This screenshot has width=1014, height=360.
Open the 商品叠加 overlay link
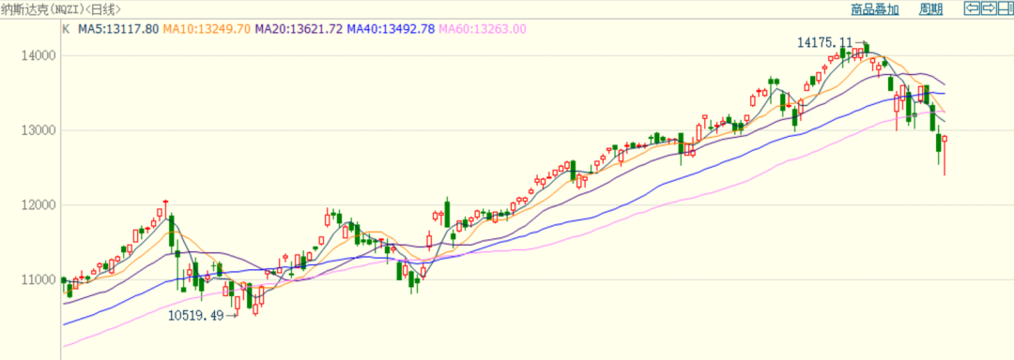pos(875,9)
